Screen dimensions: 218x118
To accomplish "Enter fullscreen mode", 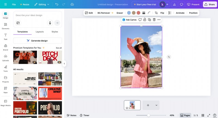I will click(x=209, y=115).
